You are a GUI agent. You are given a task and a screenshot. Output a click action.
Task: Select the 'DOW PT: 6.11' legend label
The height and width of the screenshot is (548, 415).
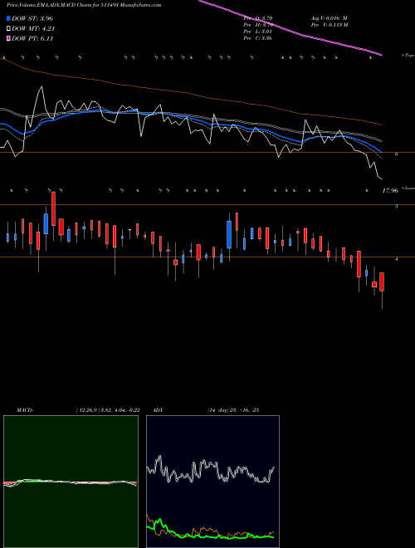click(32, 39)
